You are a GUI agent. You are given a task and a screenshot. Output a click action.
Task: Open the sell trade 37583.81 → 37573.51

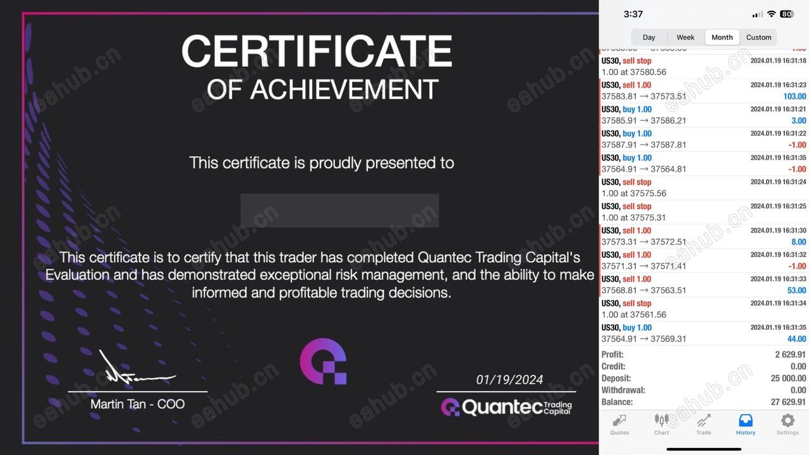coord(703,91)
